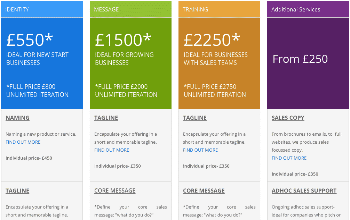Click the TAGLINE heading in IDENTITY column
This screenshot has height=220, width=350.
pos(17,191)
